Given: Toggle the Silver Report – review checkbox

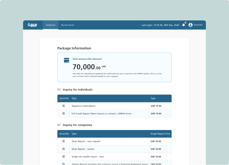Looking at the screenshot, I should coord(64,149).
